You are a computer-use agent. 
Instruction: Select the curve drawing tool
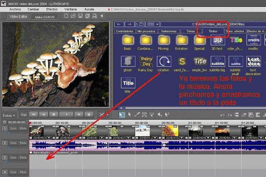click(137, 115)
